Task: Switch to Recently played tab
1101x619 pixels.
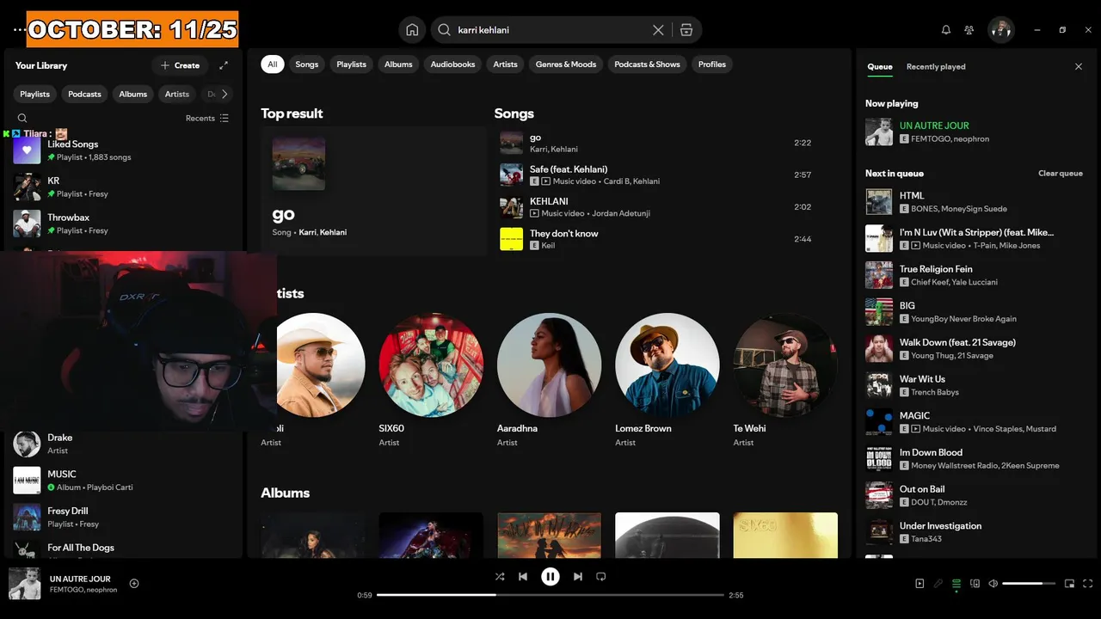Action: pyautogui.click(x=936, y=66)
